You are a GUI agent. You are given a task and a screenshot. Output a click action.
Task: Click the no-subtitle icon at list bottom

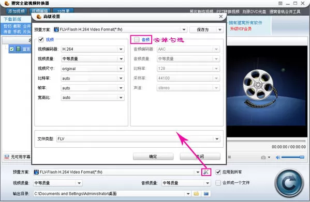tap(7, 157)
